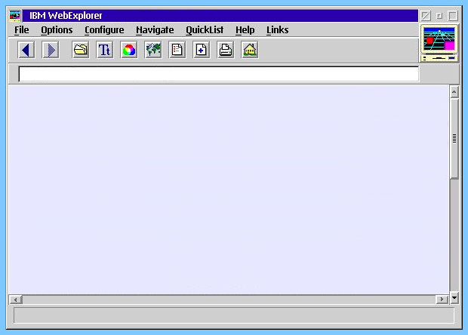Click the vertical scrollbar thumb

point(454,138)
